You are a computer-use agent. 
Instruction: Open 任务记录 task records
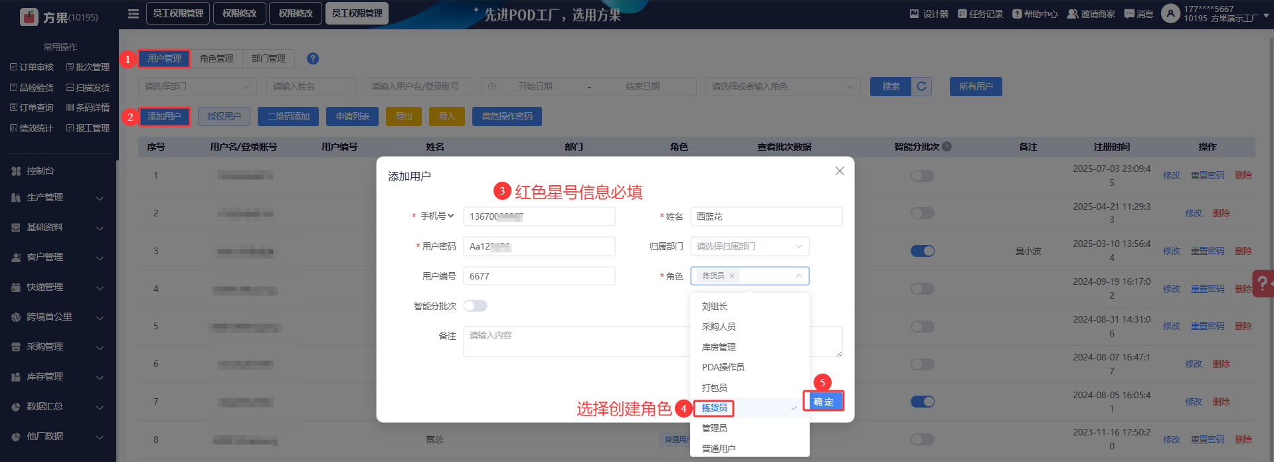(980, 13)
